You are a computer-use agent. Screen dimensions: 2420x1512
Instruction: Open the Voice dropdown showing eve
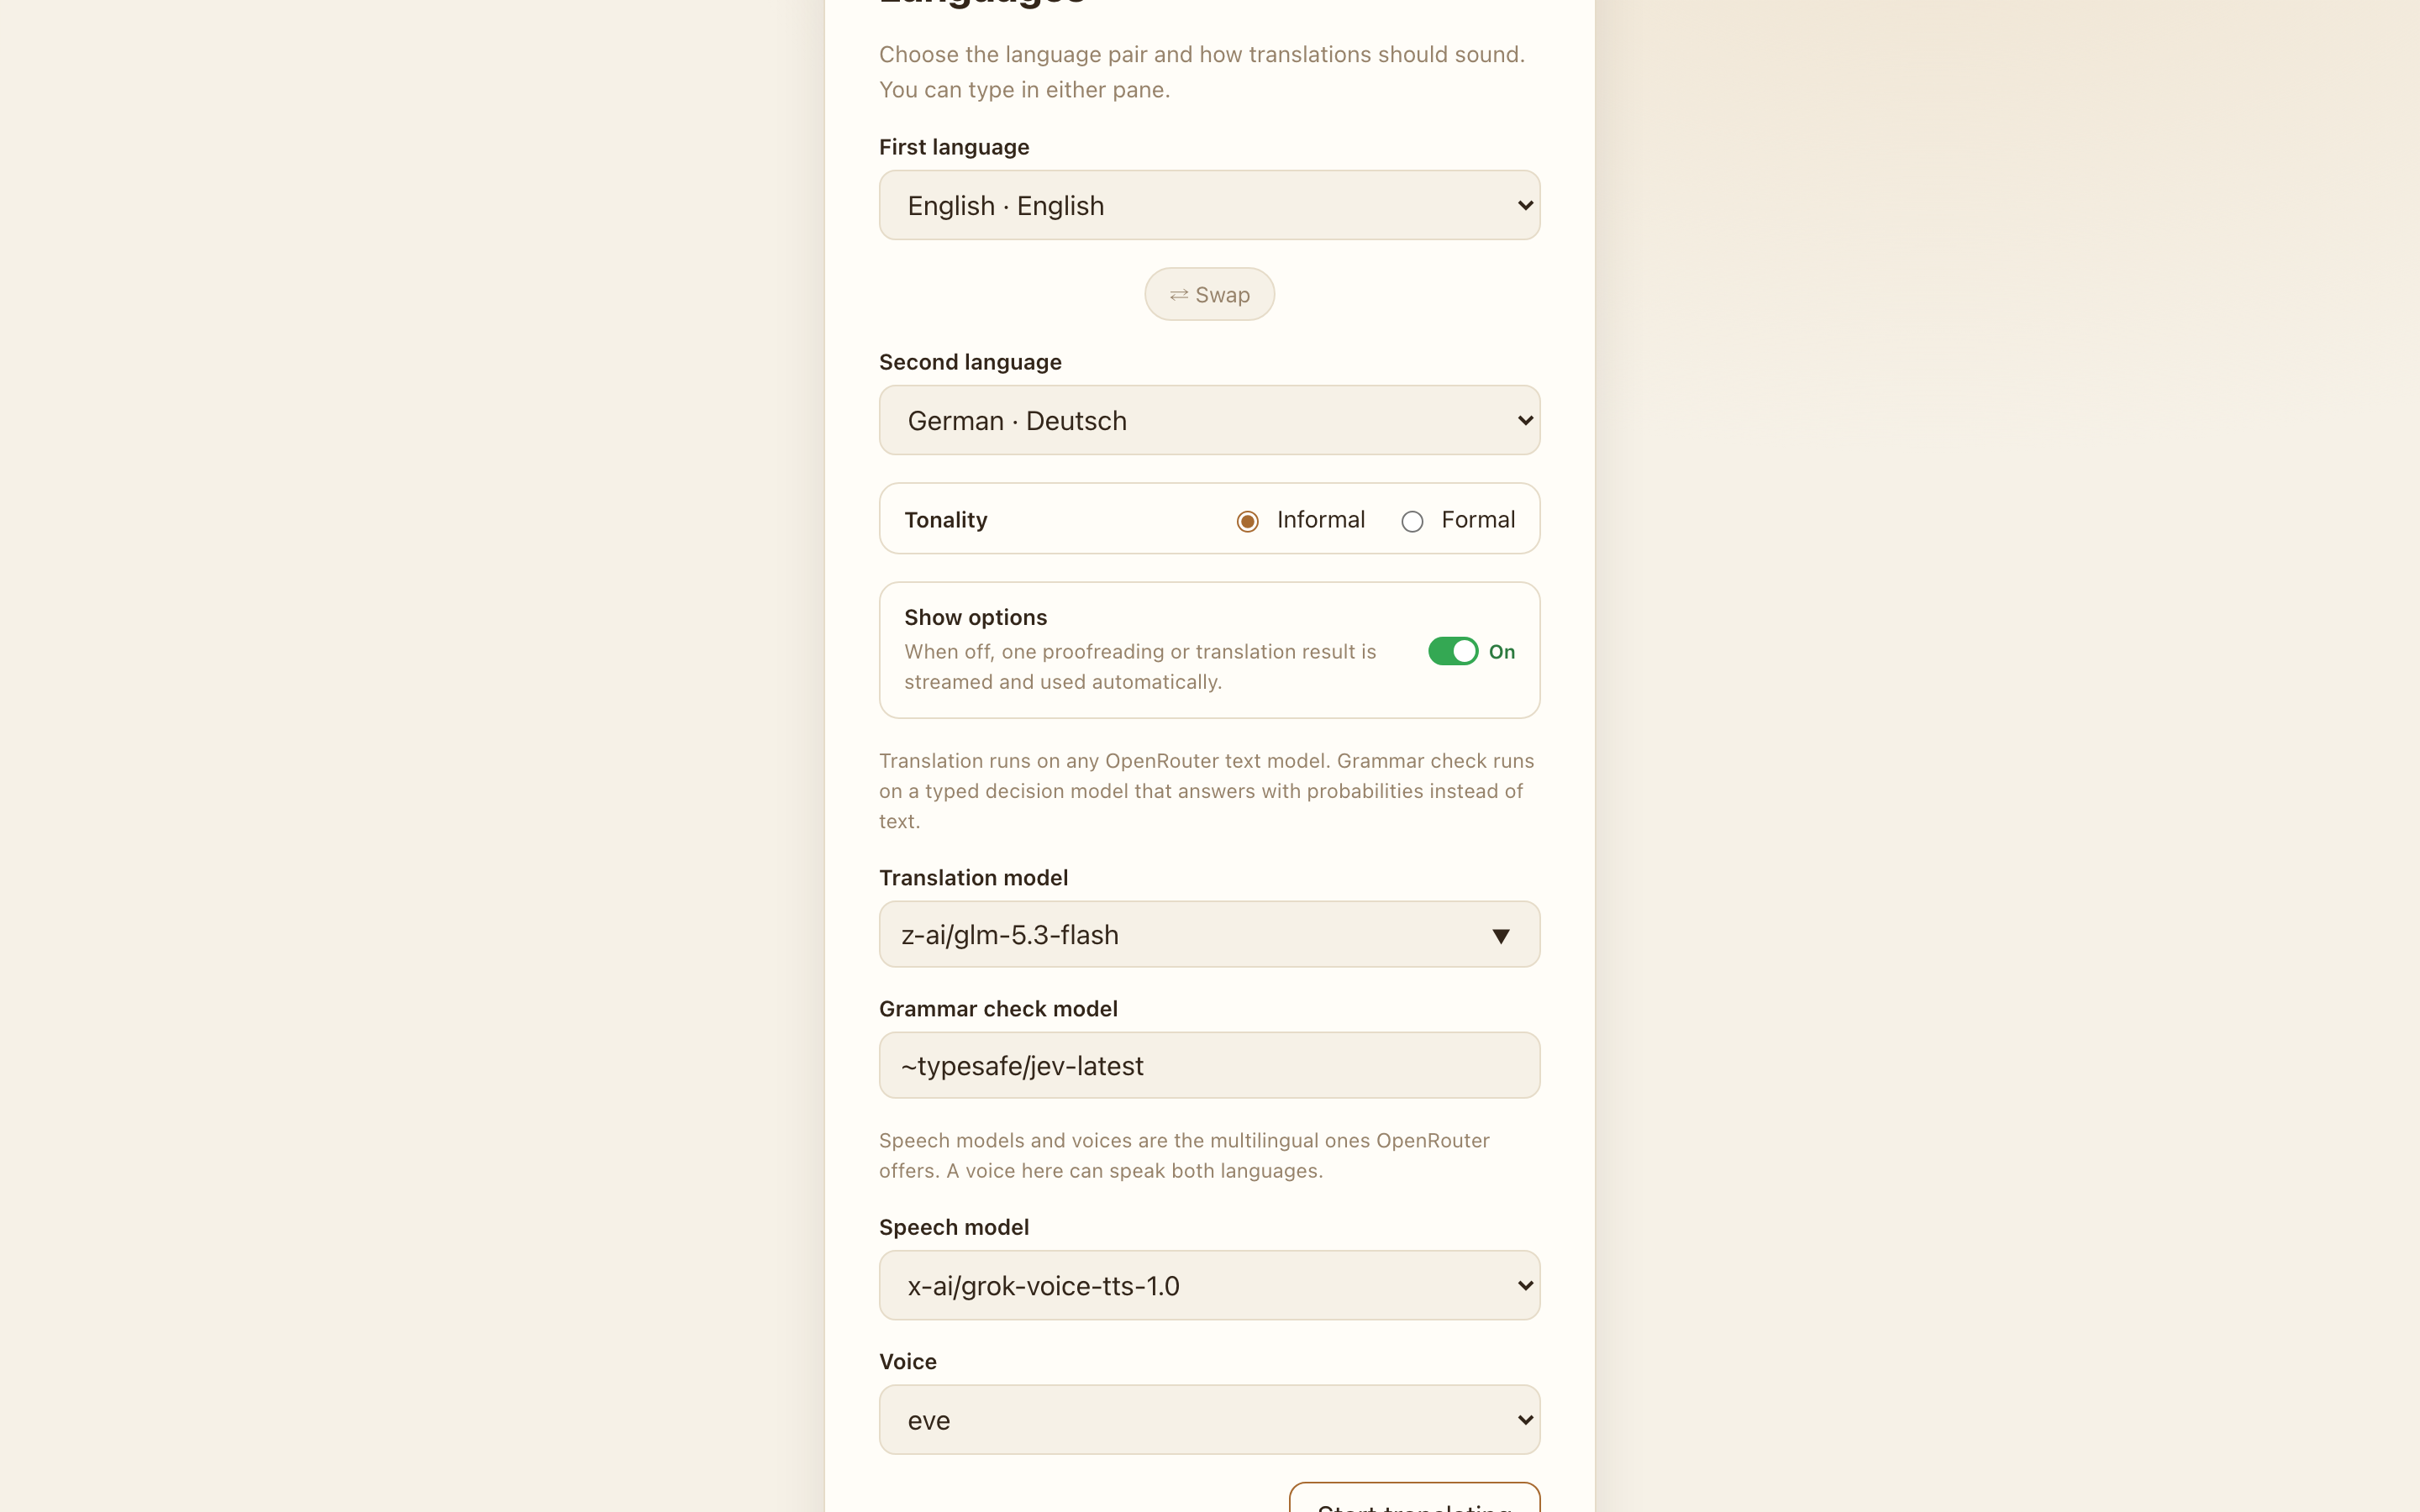1209,1419
